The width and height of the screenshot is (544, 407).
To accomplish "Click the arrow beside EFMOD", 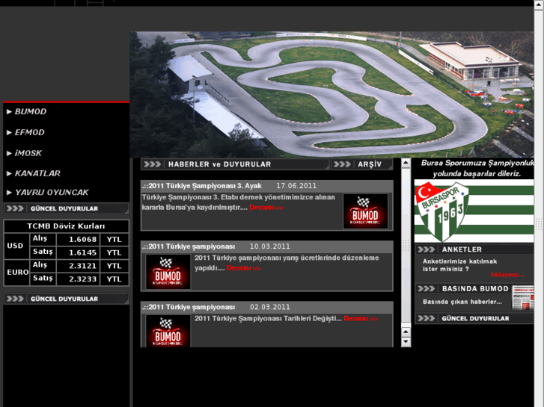I will point(10,132).
